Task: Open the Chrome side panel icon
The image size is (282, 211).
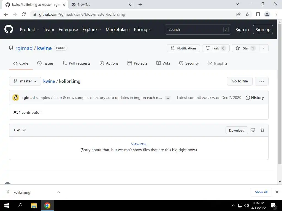Action: (258, 14)
